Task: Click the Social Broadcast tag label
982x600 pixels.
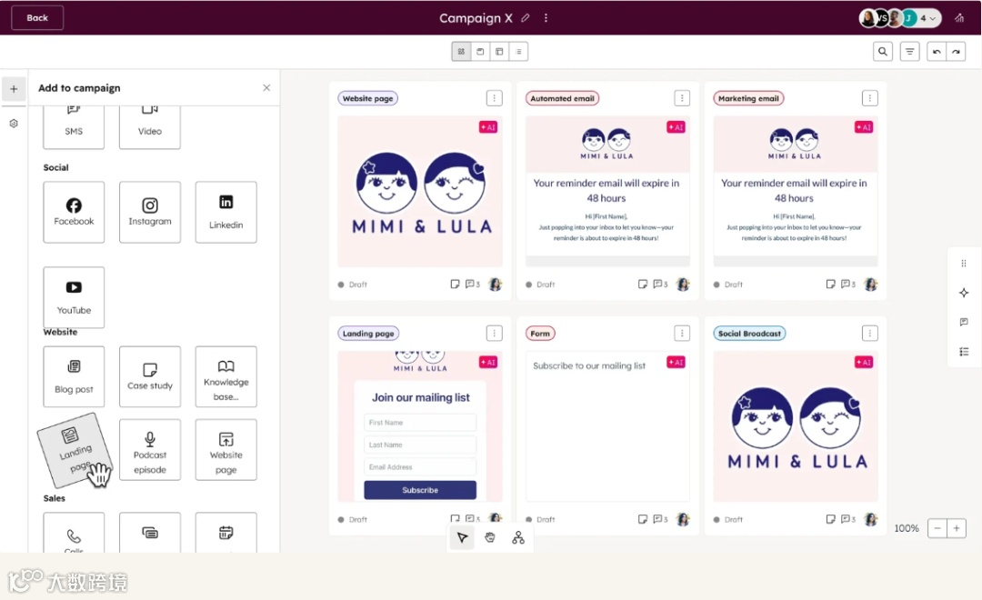Action: click(x=749, y=334)
